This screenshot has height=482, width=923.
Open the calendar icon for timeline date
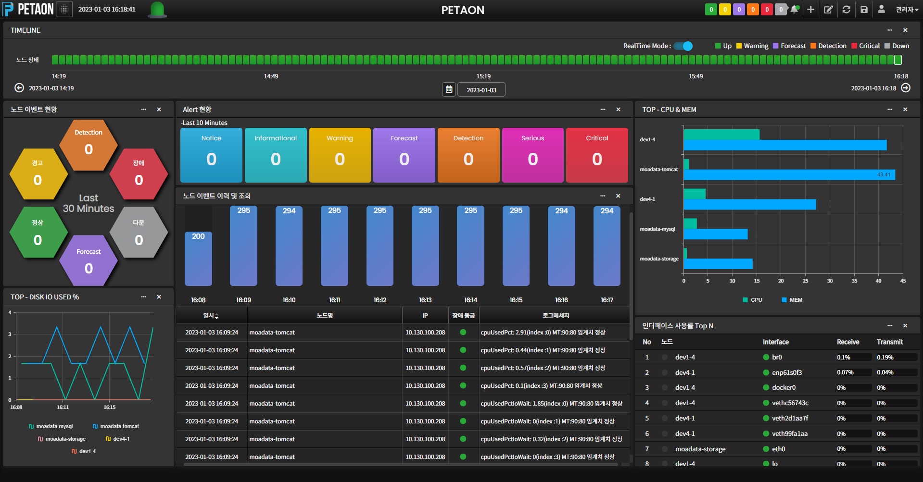(x=449, y=89)
